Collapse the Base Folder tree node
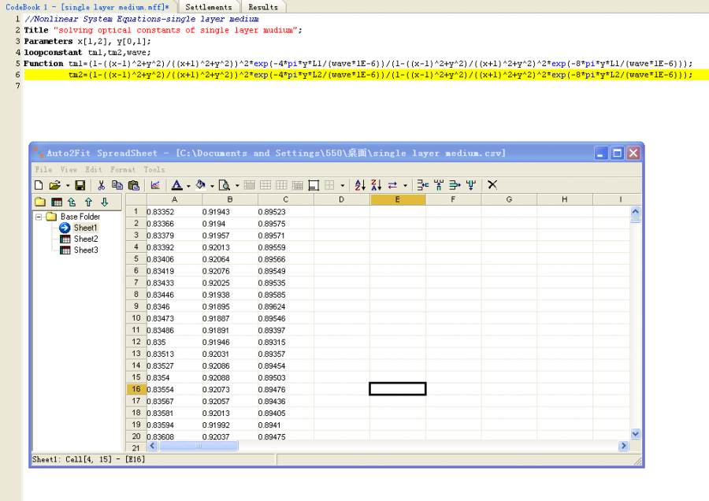The height and width of the screenshot is (501, 709). click(38, 216)
